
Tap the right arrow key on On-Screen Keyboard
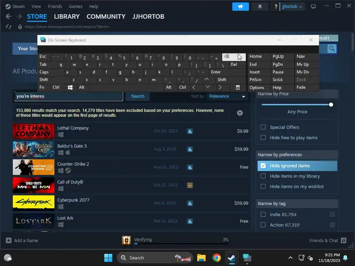pos(220,87)
